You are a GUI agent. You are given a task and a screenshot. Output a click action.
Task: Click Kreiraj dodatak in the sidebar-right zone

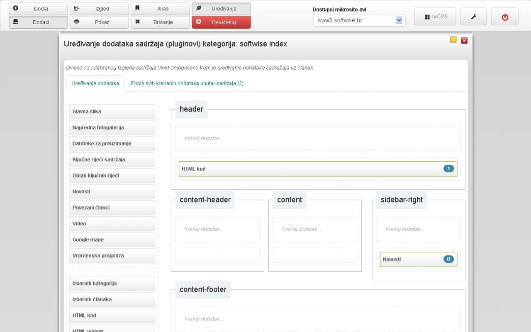coord(419,229)
